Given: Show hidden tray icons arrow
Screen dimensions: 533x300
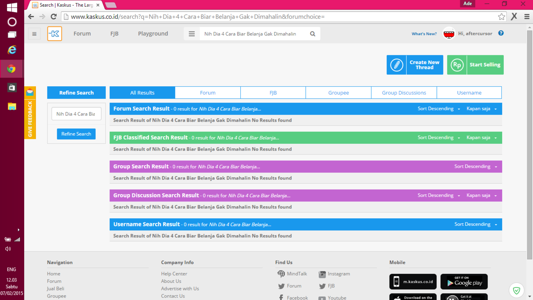Looking at the screenshot, I should point(18,230).
